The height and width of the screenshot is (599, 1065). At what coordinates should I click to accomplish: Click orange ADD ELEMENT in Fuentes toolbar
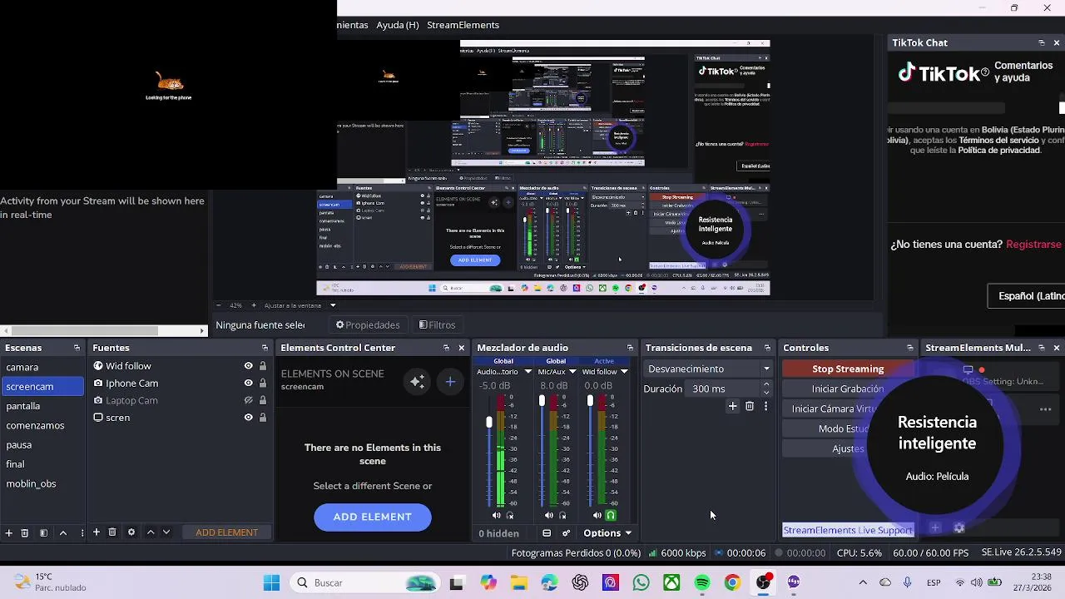point(226,532)
